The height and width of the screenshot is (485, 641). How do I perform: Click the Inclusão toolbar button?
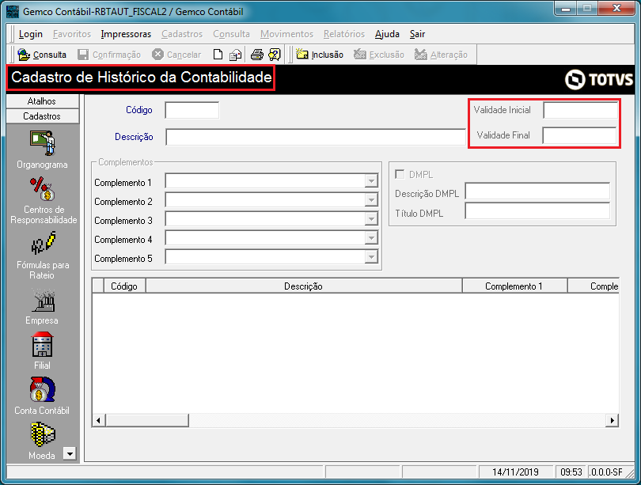click(320, 55)
